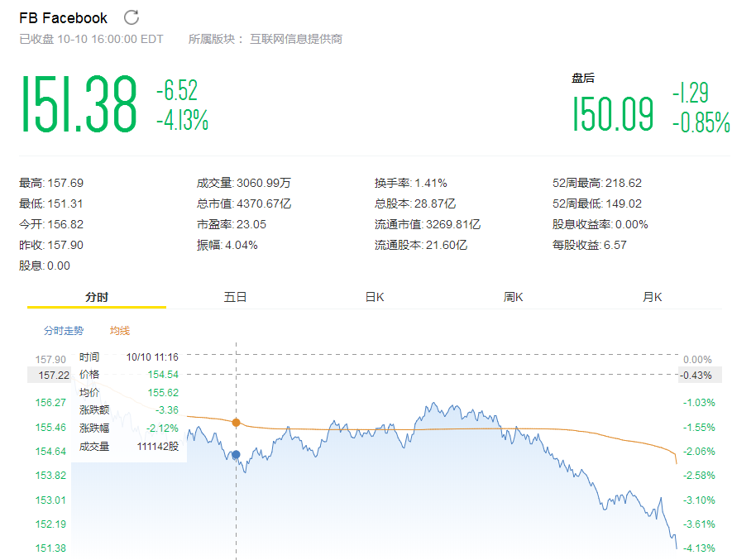
Task: Click tooltip 均价 value 155.62
Action: (x=164, y=393)
